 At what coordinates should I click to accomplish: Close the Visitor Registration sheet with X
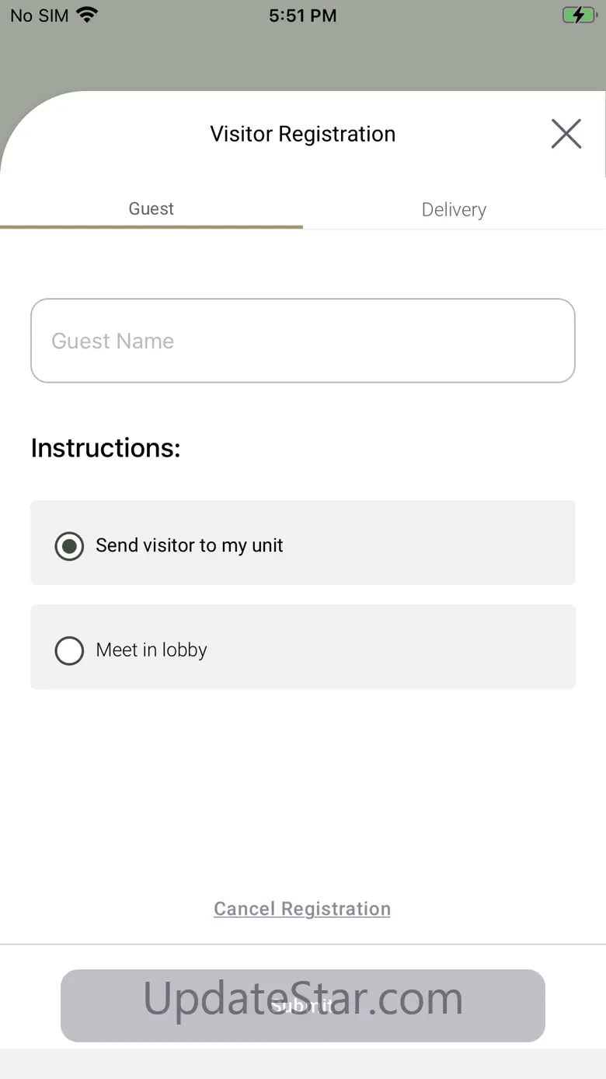(x=566, y=134)
